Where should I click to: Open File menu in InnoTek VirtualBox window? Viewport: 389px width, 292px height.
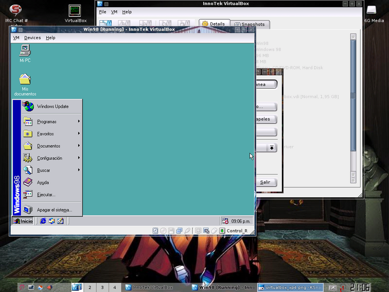tap(102, 12)
